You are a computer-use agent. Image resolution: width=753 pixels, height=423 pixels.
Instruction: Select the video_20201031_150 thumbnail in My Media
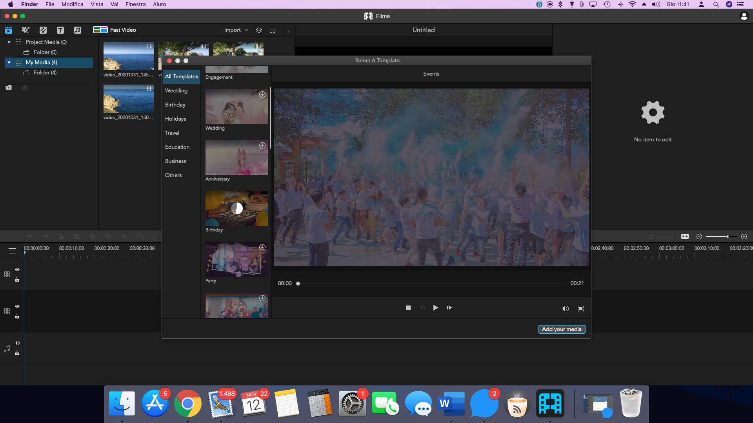point(128,99)
